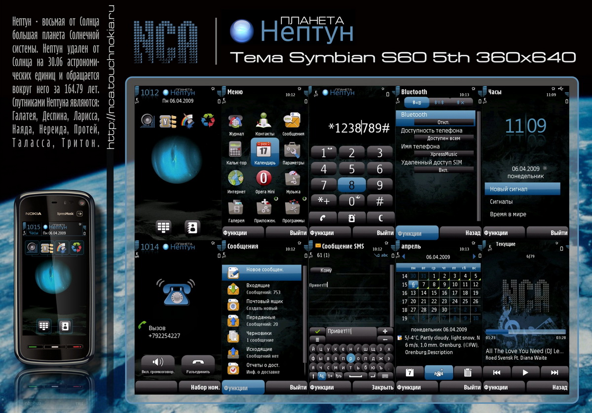Tap play button in music player
Image resolution: width=592 pixels, height=413 pixels.
[525, 373]
